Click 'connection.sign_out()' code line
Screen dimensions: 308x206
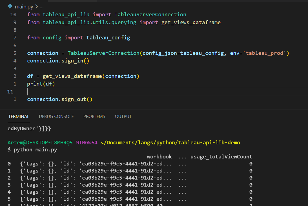(x=60, y=99)
